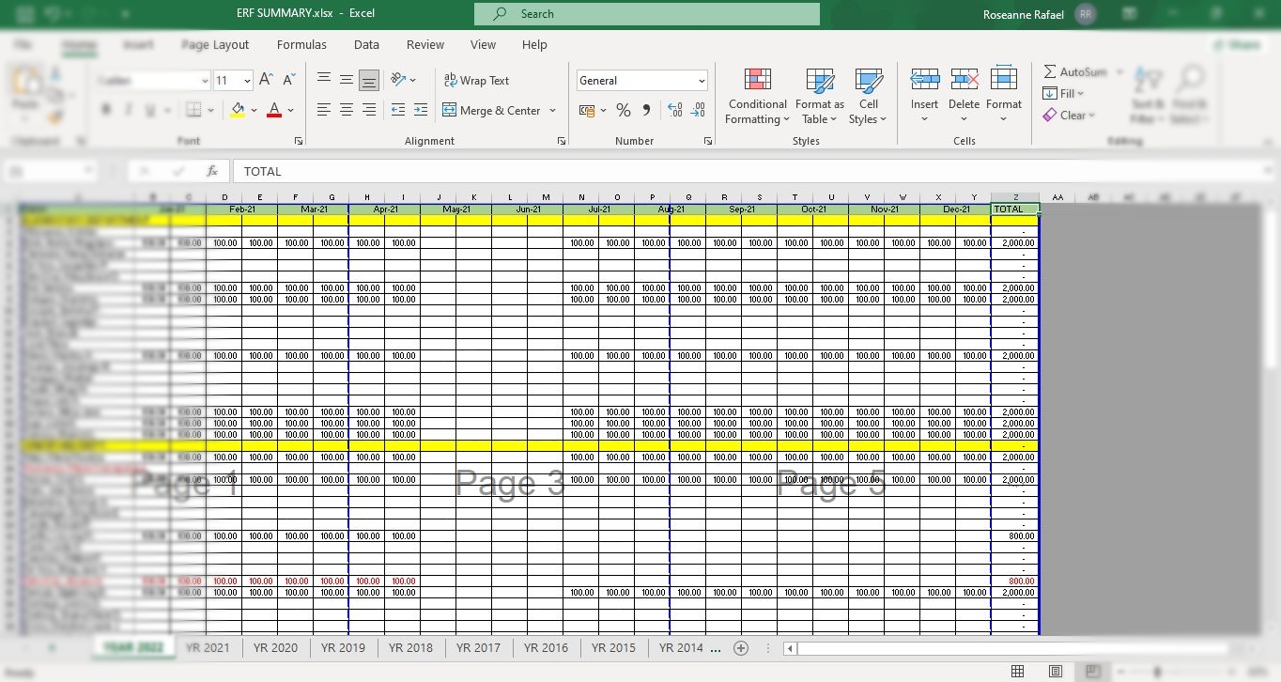Open the Review ribbon tab

425,44
